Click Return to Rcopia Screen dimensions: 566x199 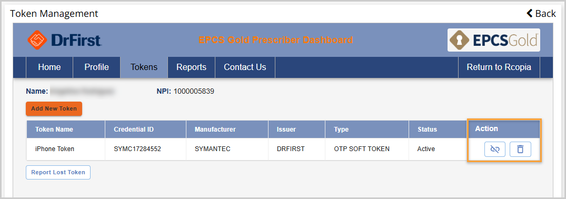coord(499,67)
